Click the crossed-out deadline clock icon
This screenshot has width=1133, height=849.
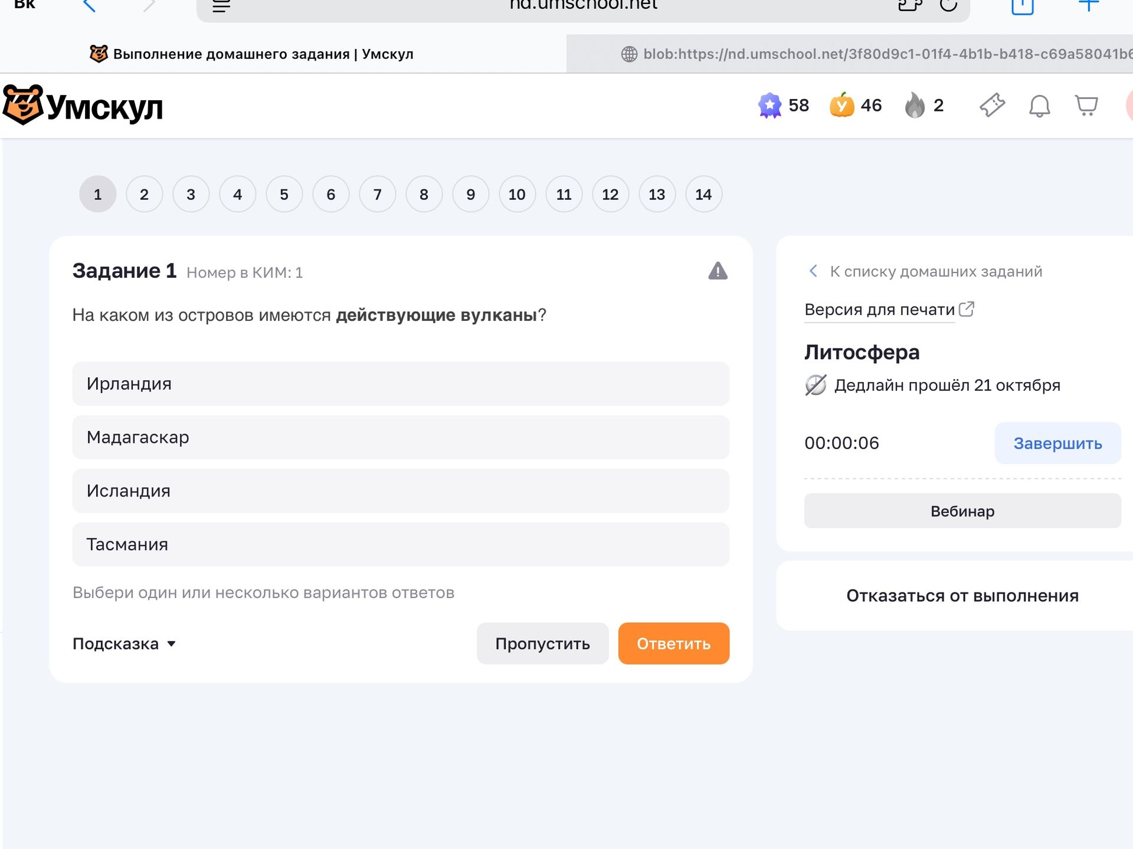(816, 385)
